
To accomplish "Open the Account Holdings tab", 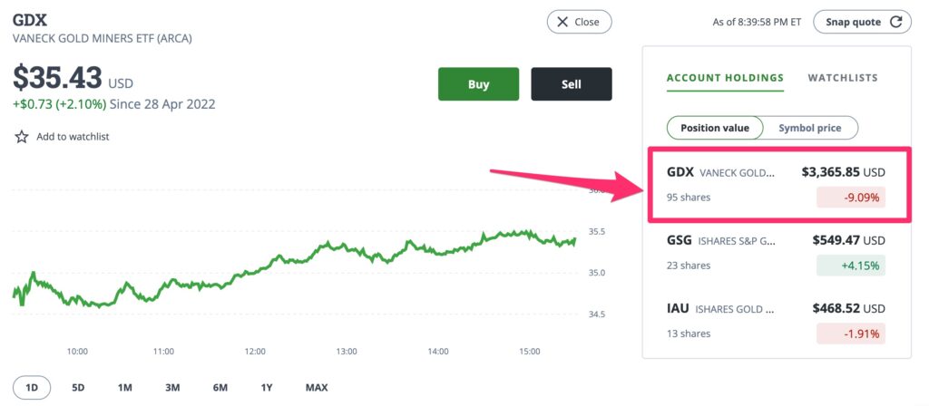I will [x=725, y=78].
